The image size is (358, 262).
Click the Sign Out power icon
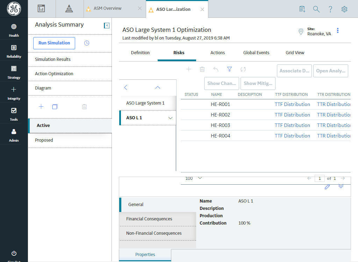point(14,253)
